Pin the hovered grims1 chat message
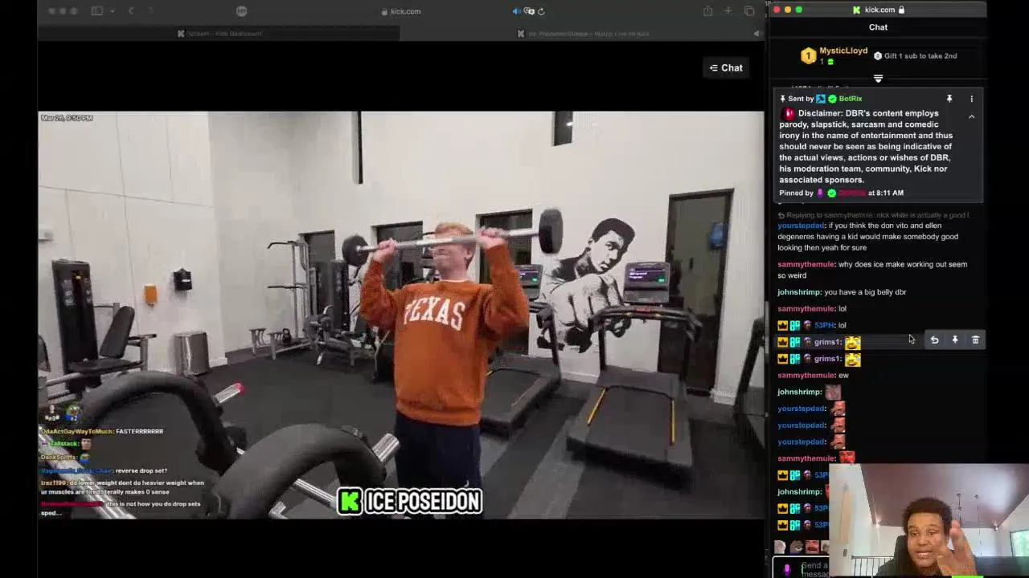 (955, 340)
